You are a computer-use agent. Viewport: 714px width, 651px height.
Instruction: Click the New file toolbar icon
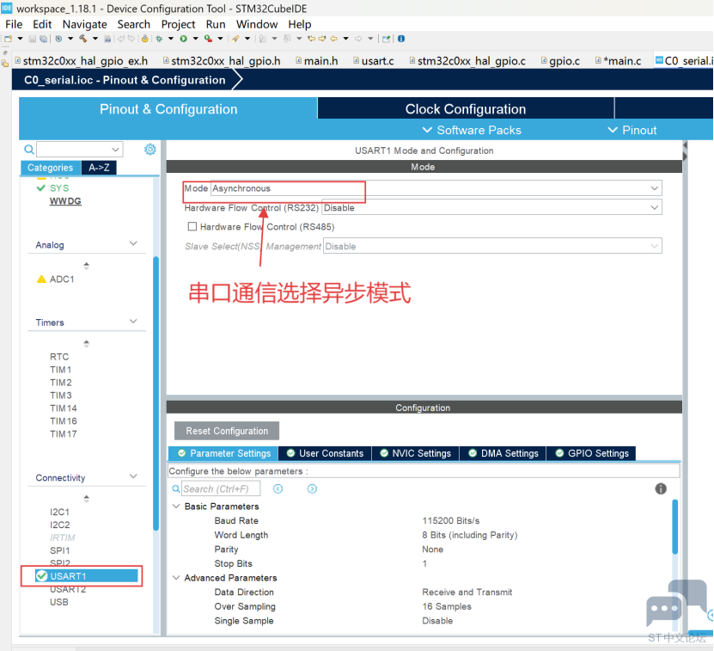[9, 39]
